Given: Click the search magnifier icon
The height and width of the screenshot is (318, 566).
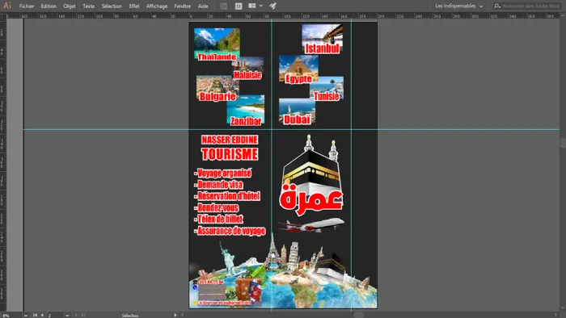Looking at the screenshot, I should [497, 6].
